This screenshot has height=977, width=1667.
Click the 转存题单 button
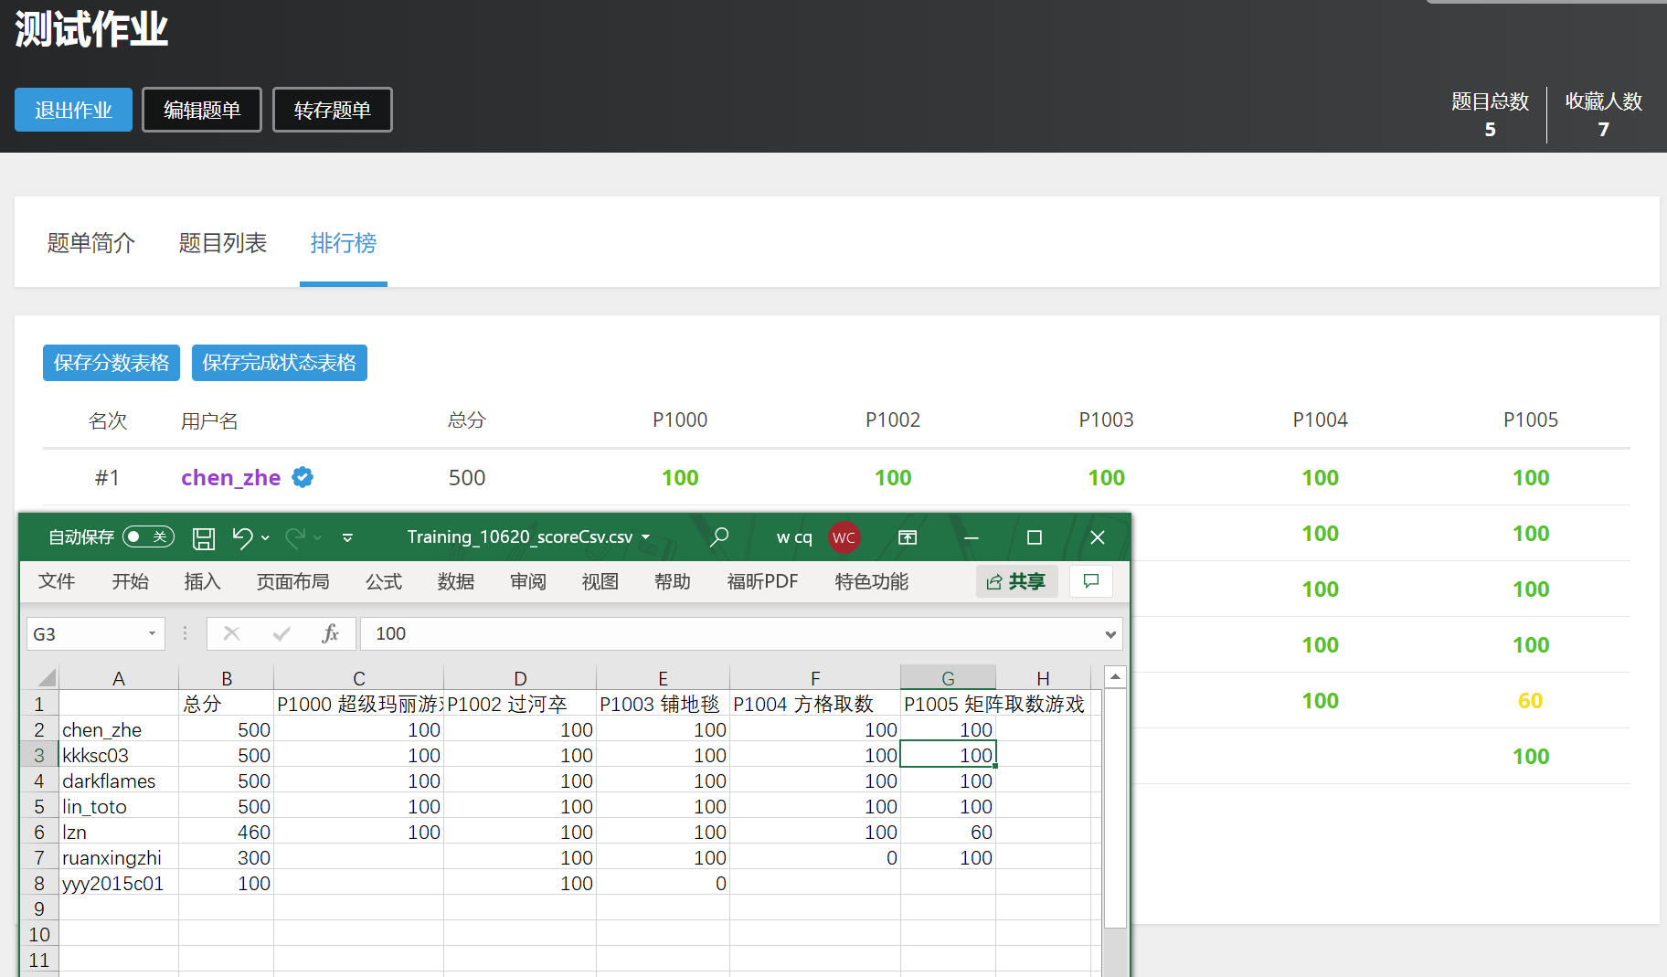pos(333,110)
